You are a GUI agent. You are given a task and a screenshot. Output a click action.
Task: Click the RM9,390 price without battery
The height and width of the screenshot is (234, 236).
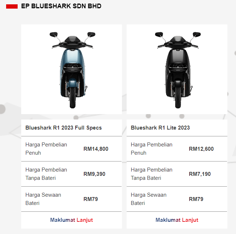(x=94, y=174)
